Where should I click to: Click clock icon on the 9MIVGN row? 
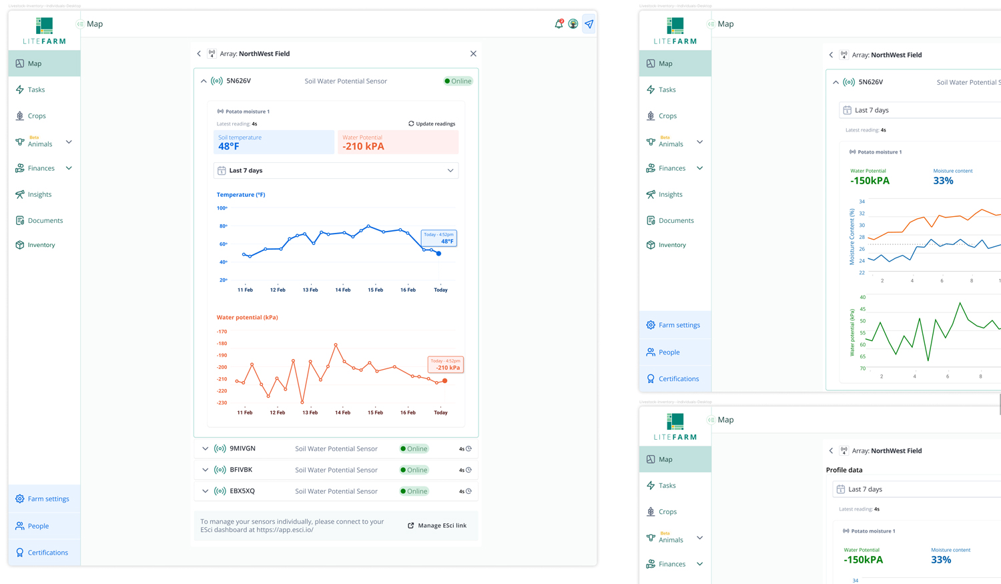[468, 449]
